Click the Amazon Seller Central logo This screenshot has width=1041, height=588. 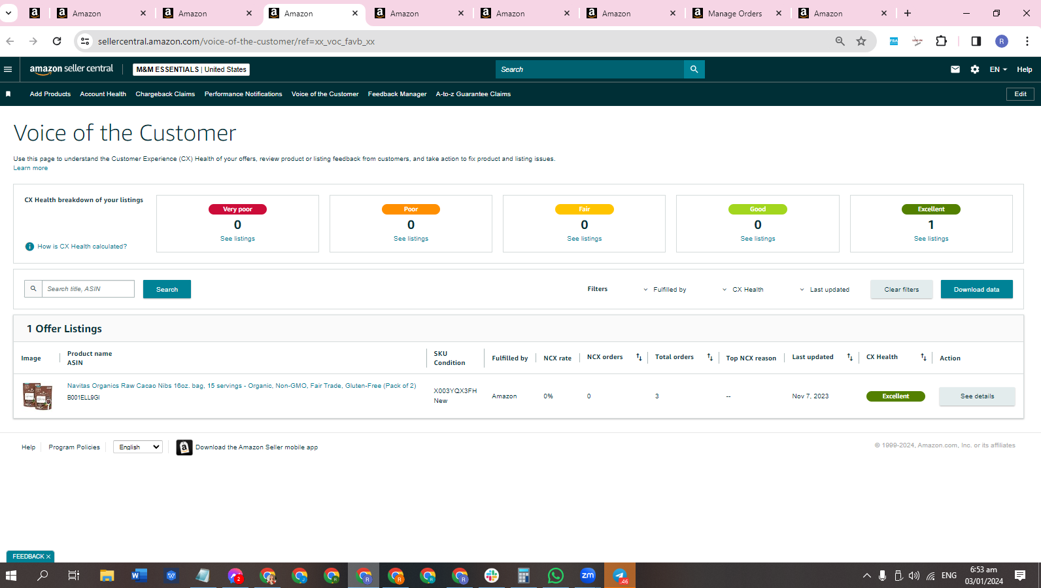(x=71, y=69)
